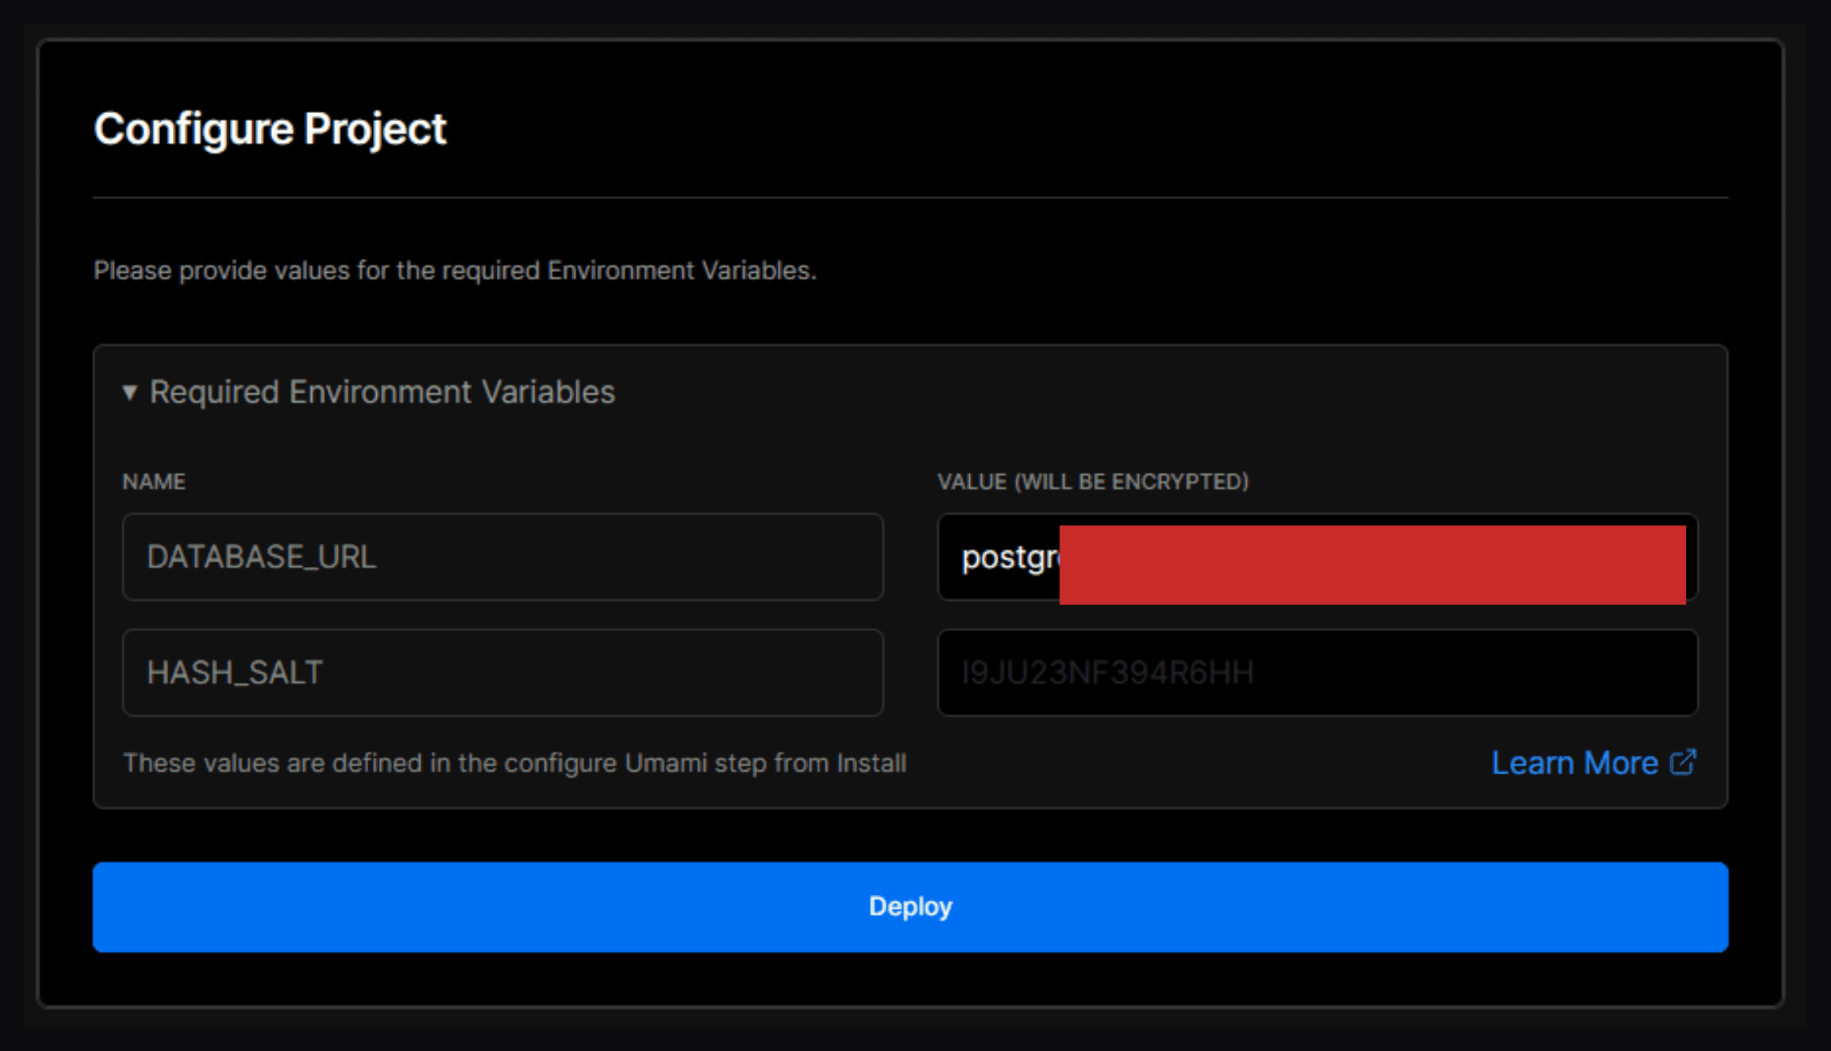Collapse the Required Environment Variables triangle
Image resolution: width=1831 pixels, height=1051 pixels.
coord(130,393)
